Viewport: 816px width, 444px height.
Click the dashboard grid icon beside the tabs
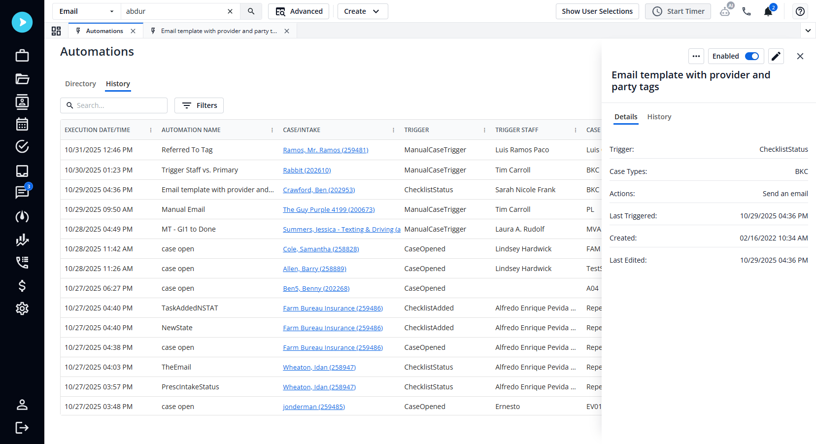pos(56,31)
